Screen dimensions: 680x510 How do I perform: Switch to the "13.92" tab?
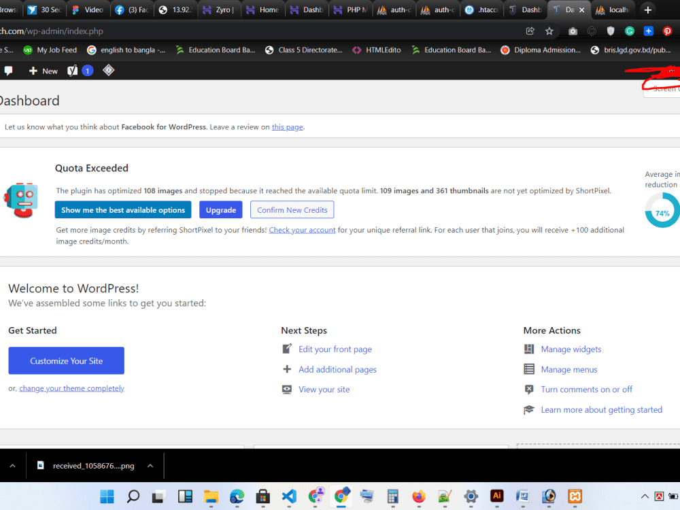click(x=175, y=10)
